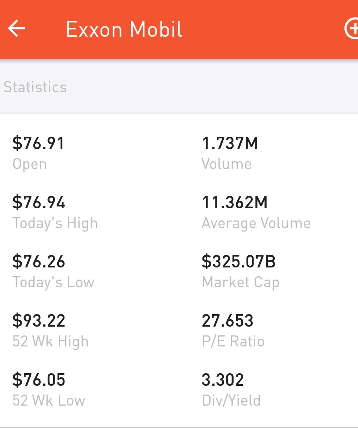Image resolution: width=358 pixels, height=428 pixels.
Task: Select the $76.94 Today's High value
Action: click(39, 202)
